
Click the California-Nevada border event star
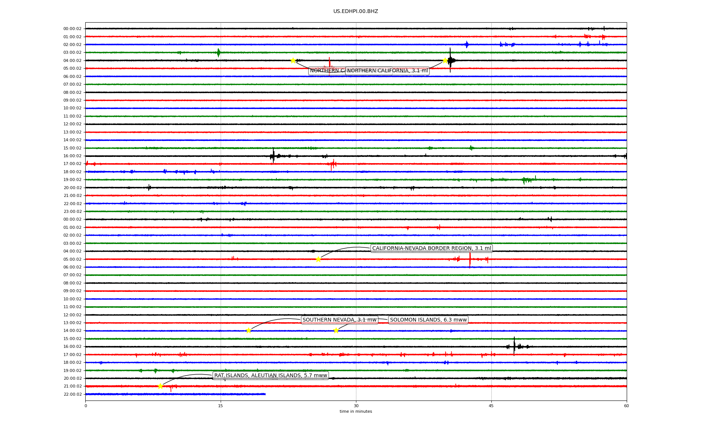[318, 259]
